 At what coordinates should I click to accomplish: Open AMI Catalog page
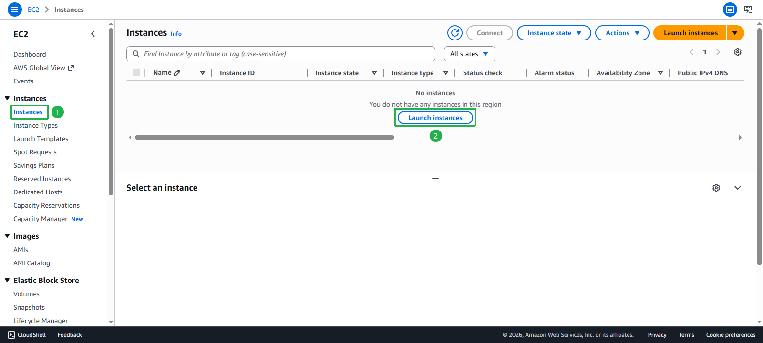pyautogui.click(x=31, y=263)
